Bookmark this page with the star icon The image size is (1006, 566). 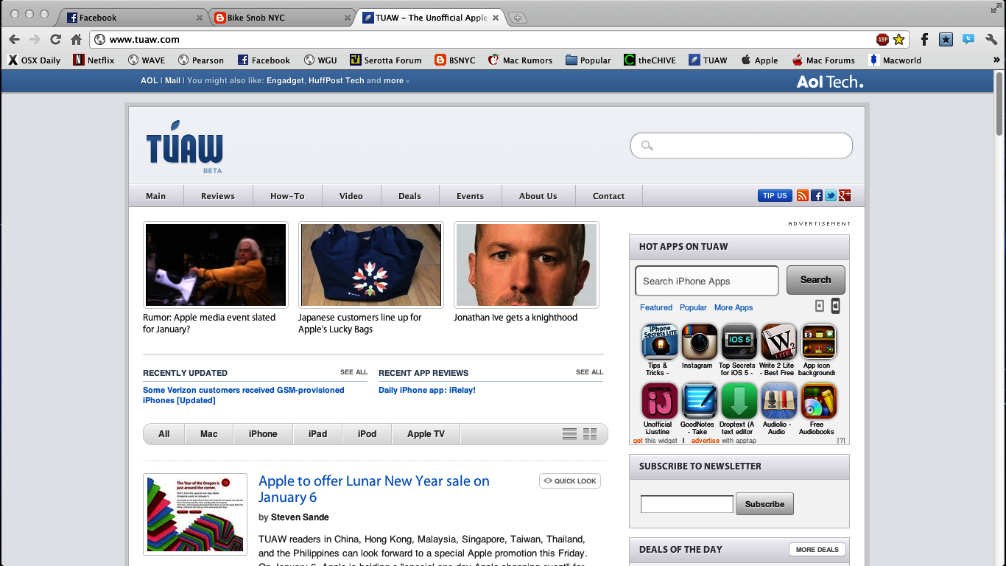pyautogui.click(x=898, y=40)
